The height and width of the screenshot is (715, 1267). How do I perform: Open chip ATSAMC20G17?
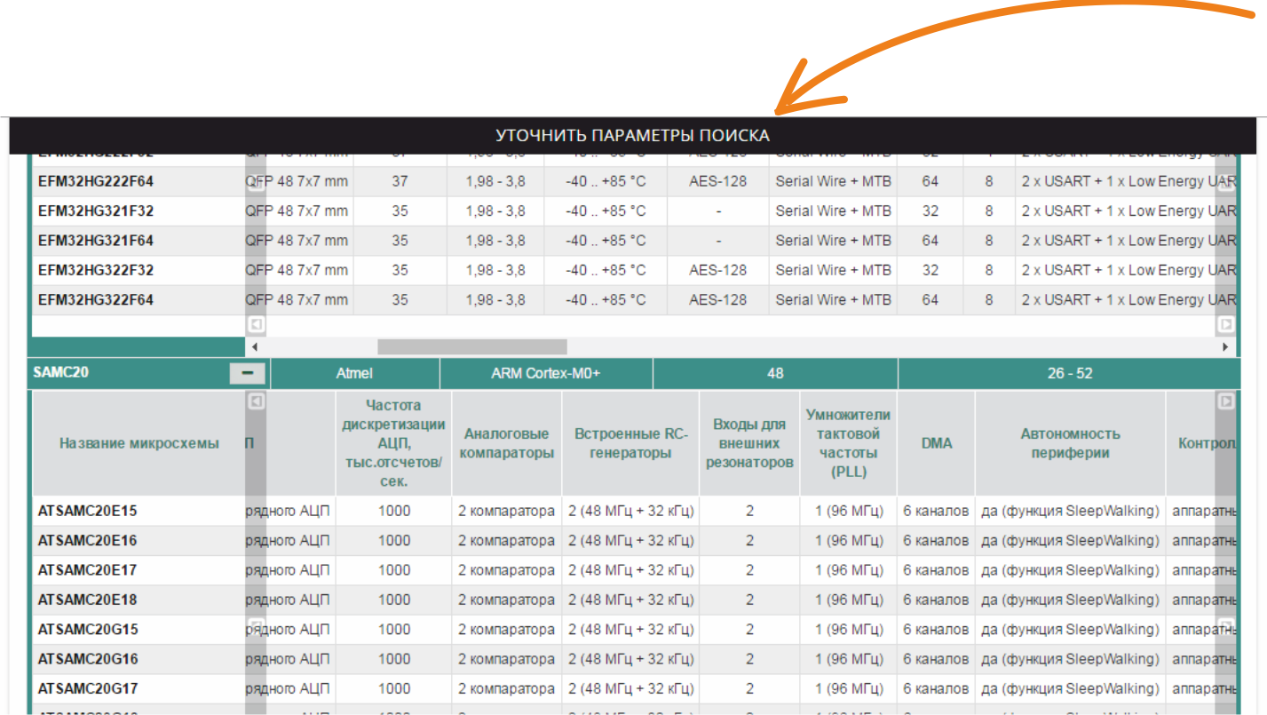point(88,688)
